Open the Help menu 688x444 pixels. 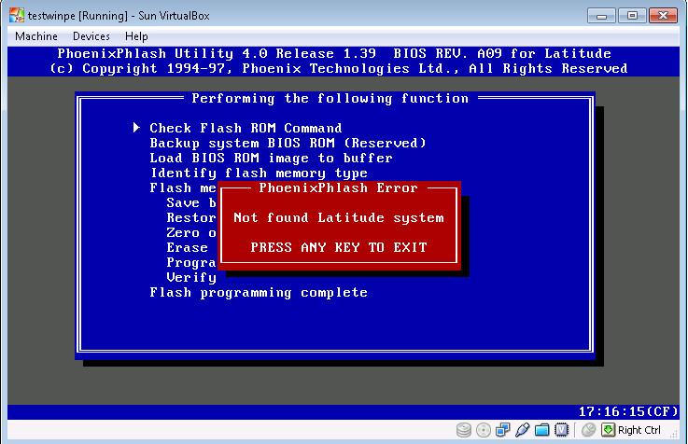point(136,36)
